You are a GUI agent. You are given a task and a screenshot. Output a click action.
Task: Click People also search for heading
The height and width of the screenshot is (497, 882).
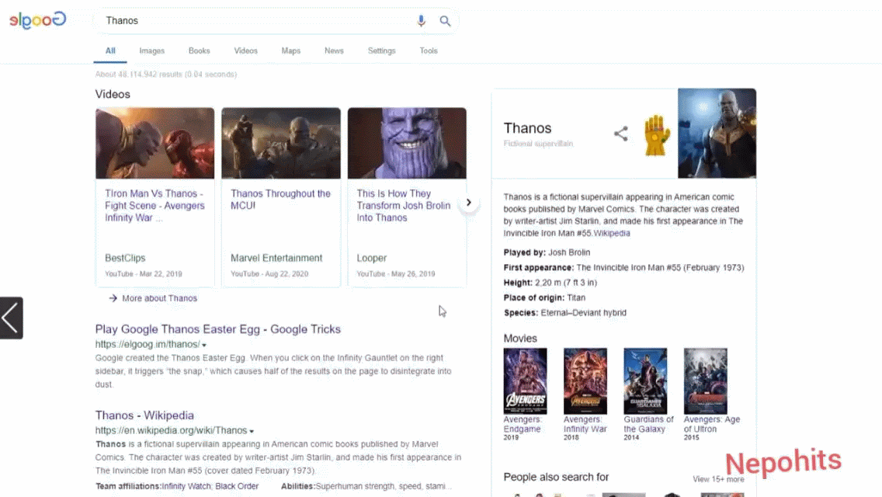[x=556, y=478]
